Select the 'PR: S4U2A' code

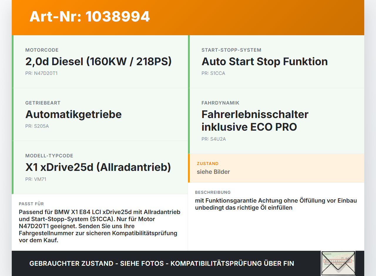pos(214,139)
